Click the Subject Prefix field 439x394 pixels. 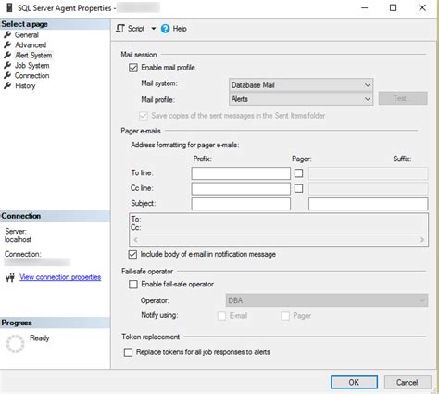(x=241, y=204)
